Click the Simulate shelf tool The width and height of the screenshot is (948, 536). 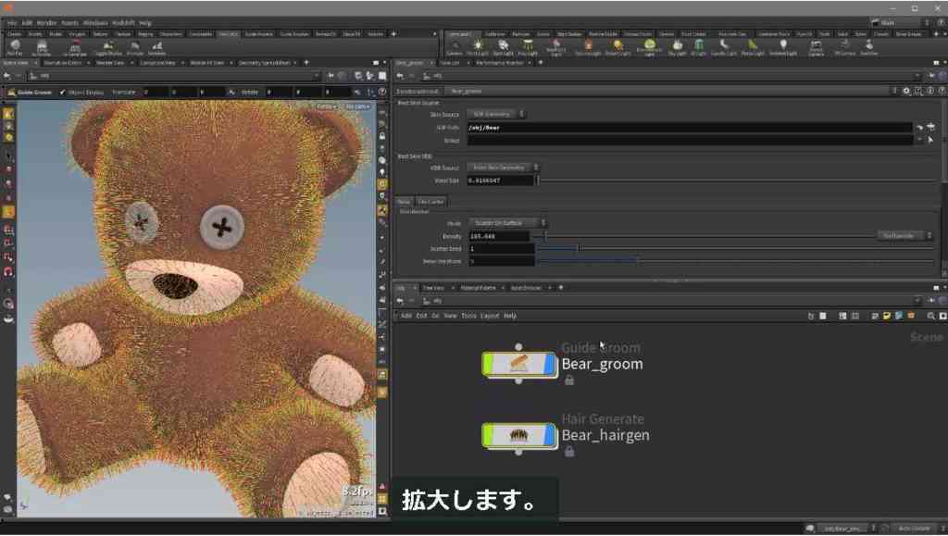coord(156,48)
